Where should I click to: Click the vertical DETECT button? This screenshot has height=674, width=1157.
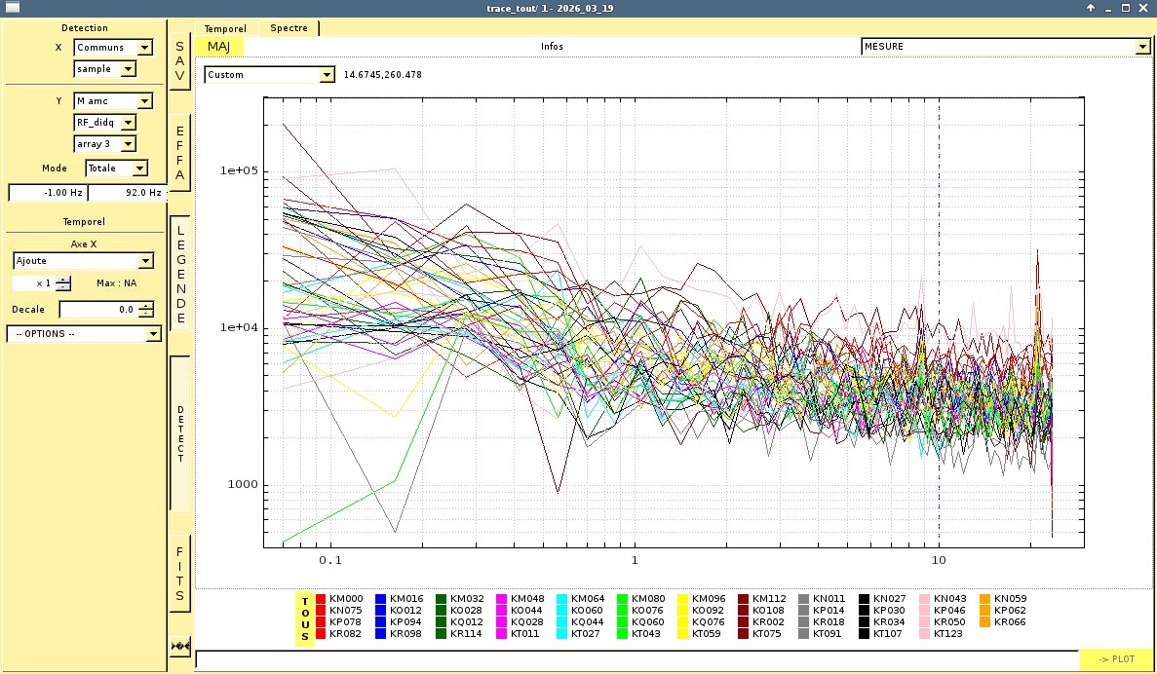tap(180, 433)
